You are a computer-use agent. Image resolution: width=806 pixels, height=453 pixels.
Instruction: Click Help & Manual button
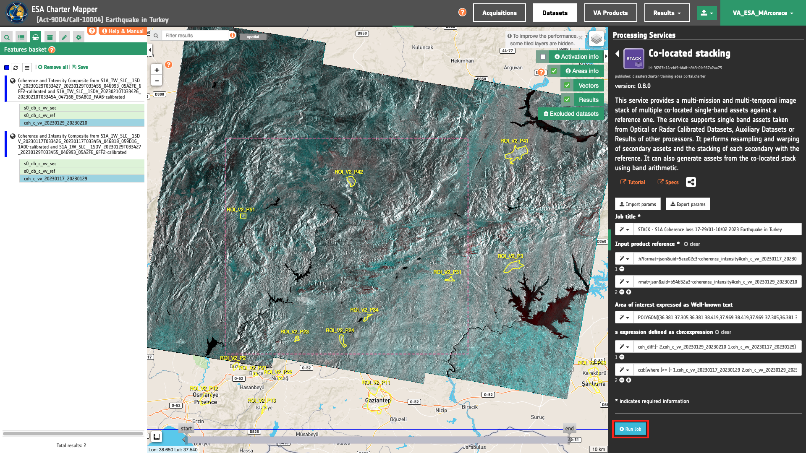point(123,31)
